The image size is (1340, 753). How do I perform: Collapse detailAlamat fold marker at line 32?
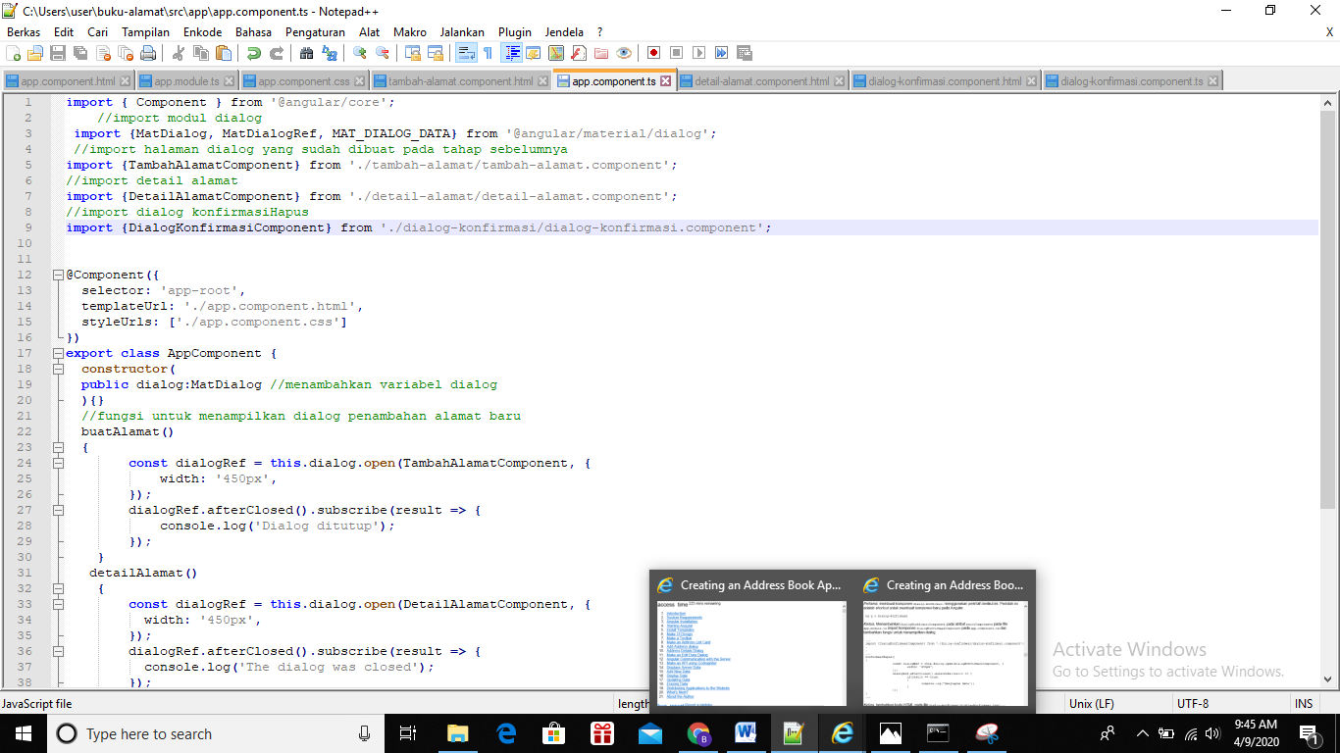[x=58, y=588]
